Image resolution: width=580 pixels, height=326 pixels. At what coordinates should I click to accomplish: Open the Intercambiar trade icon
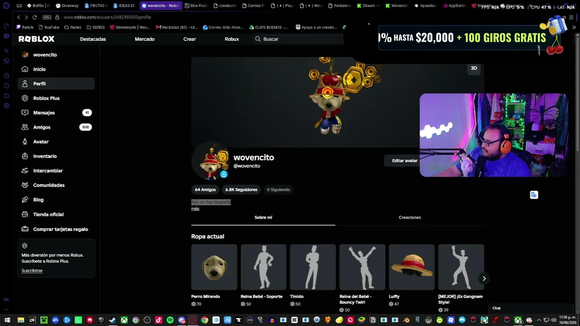(25, 171)
